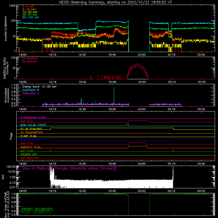Select the 'Collimator 9' legend label
This screenshot has width=218, height=218.
[31, 93]
